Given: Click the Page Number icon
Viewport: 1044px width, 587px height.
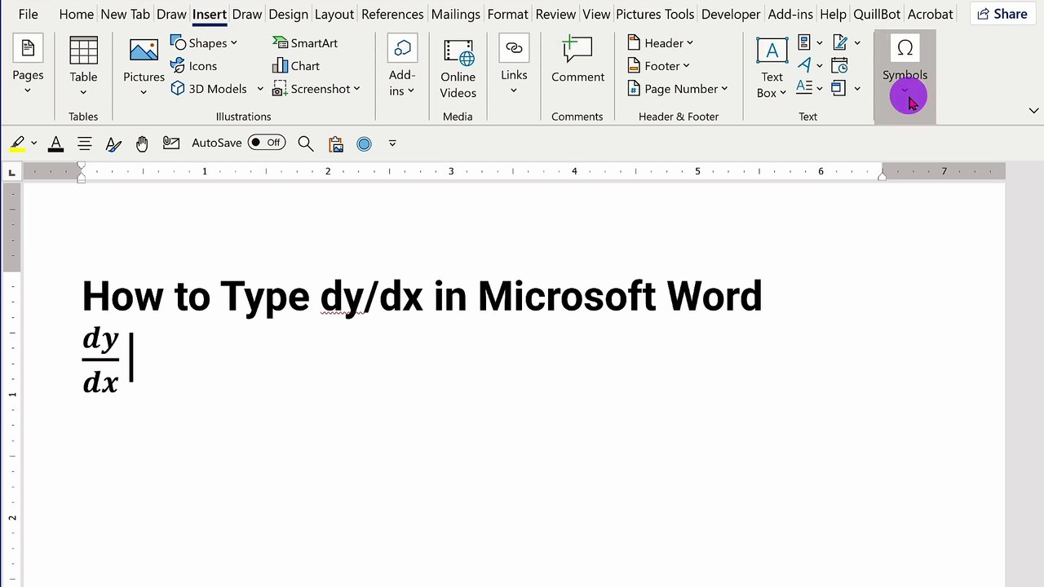Looking at the screenshot, I should pyautogui.click(x=634, y=89).
